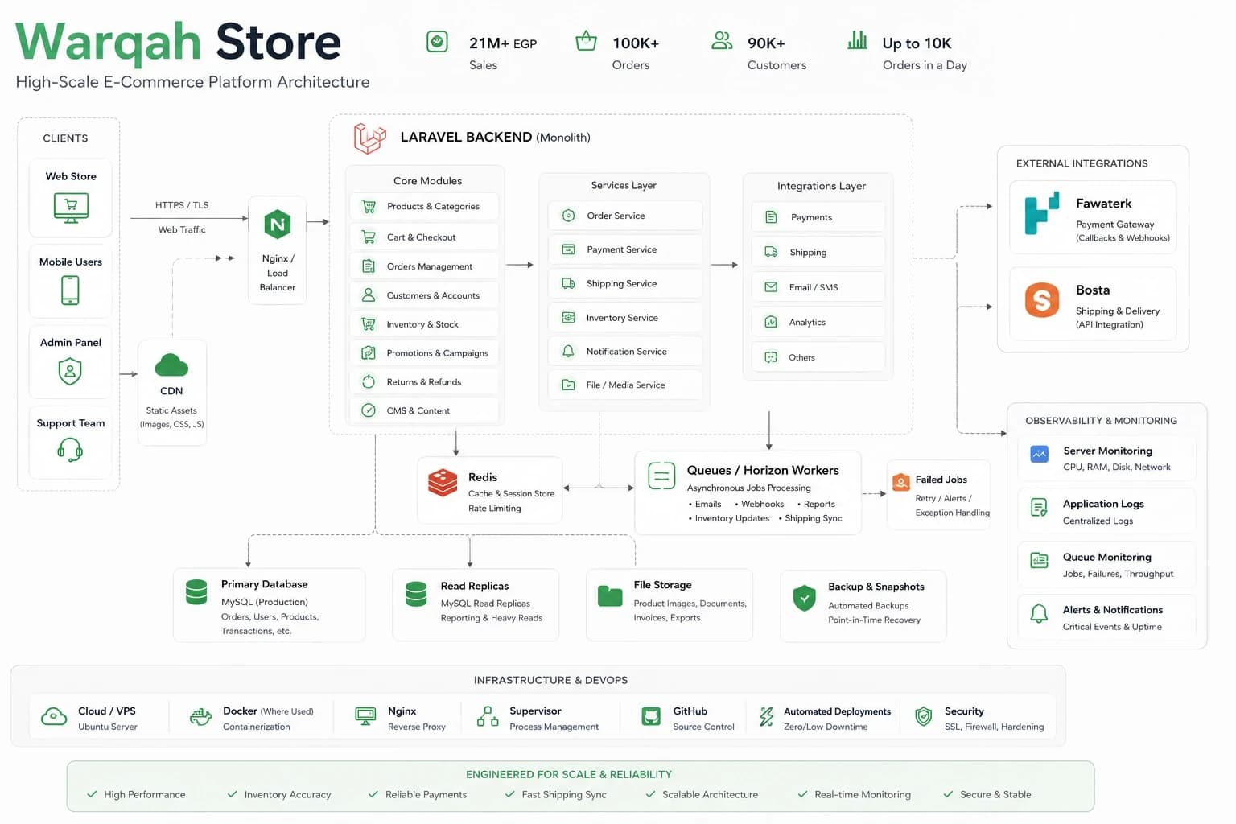Screen dimensions: 1236x824
Task: Click the Returns & Refunds module
Action: [x=424, y=382]
